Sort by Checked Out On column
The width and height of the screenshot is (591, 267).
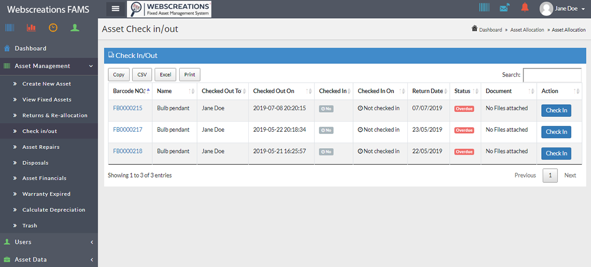click(281, 91)
